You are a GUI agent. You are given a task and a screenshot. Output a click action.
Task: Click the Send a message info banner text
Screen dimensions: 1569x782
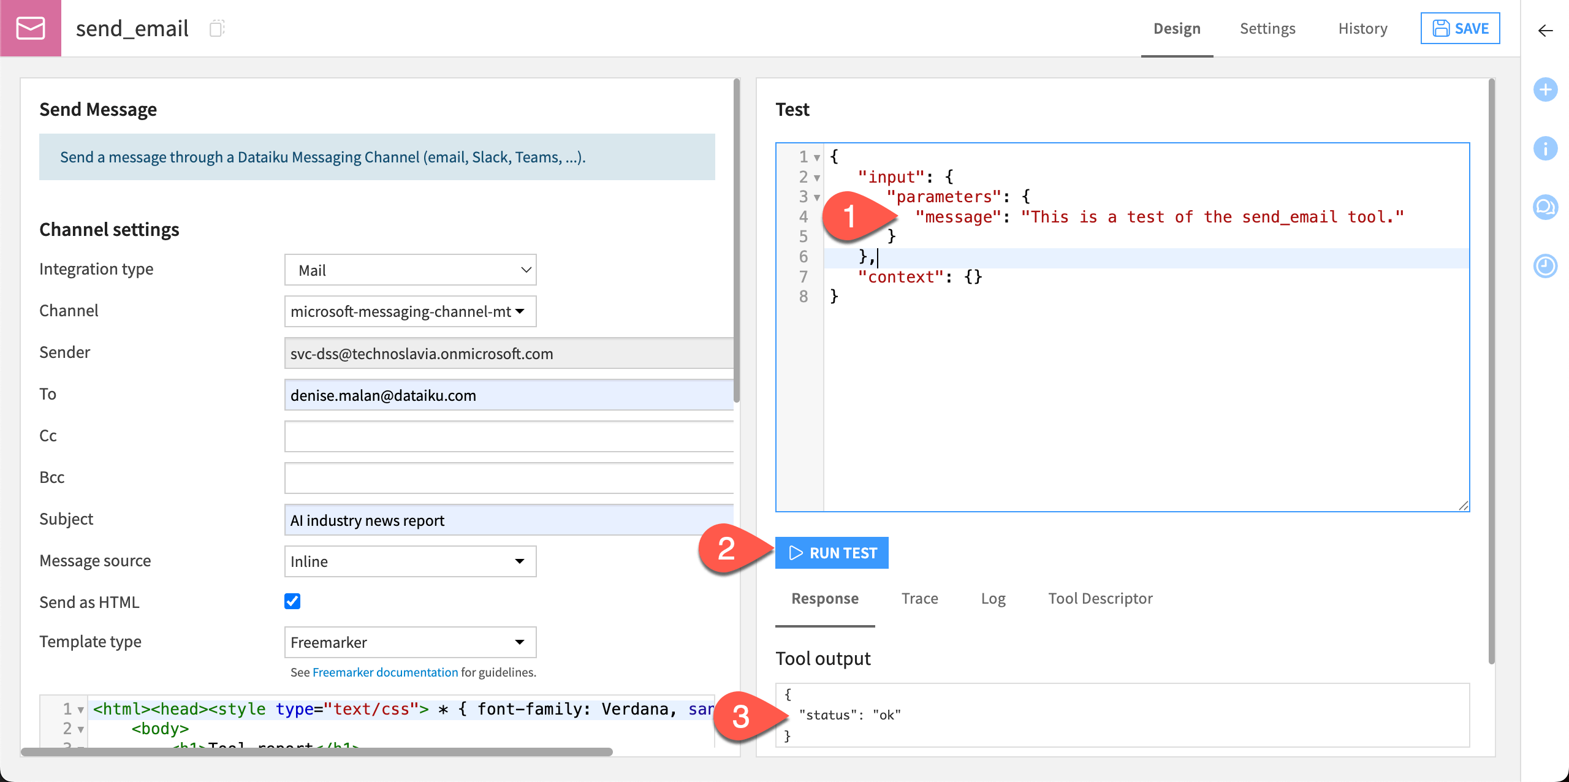[x=323, y=158]
